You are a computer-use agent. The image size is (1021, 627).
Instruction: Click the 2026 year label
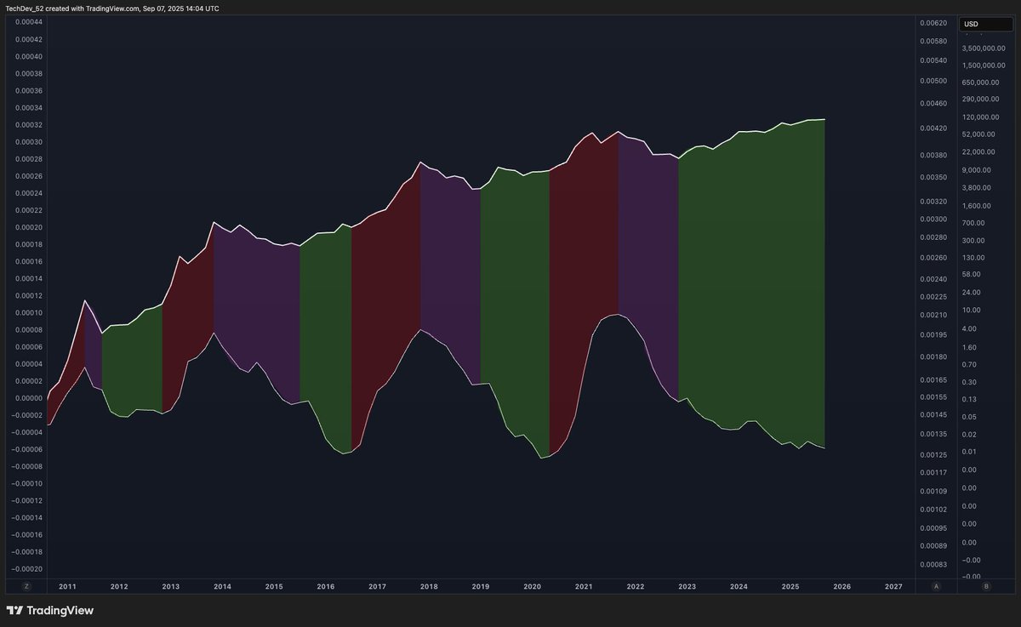click(842, 587)
